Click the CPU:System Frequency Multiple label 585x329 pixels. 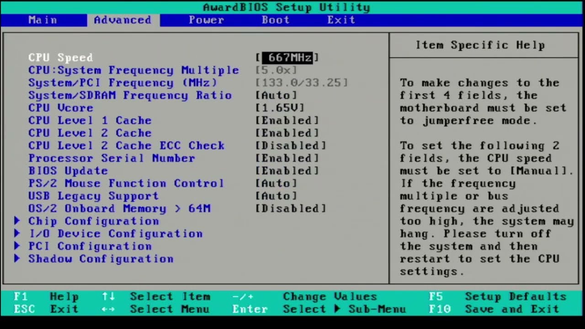point(134,70)
